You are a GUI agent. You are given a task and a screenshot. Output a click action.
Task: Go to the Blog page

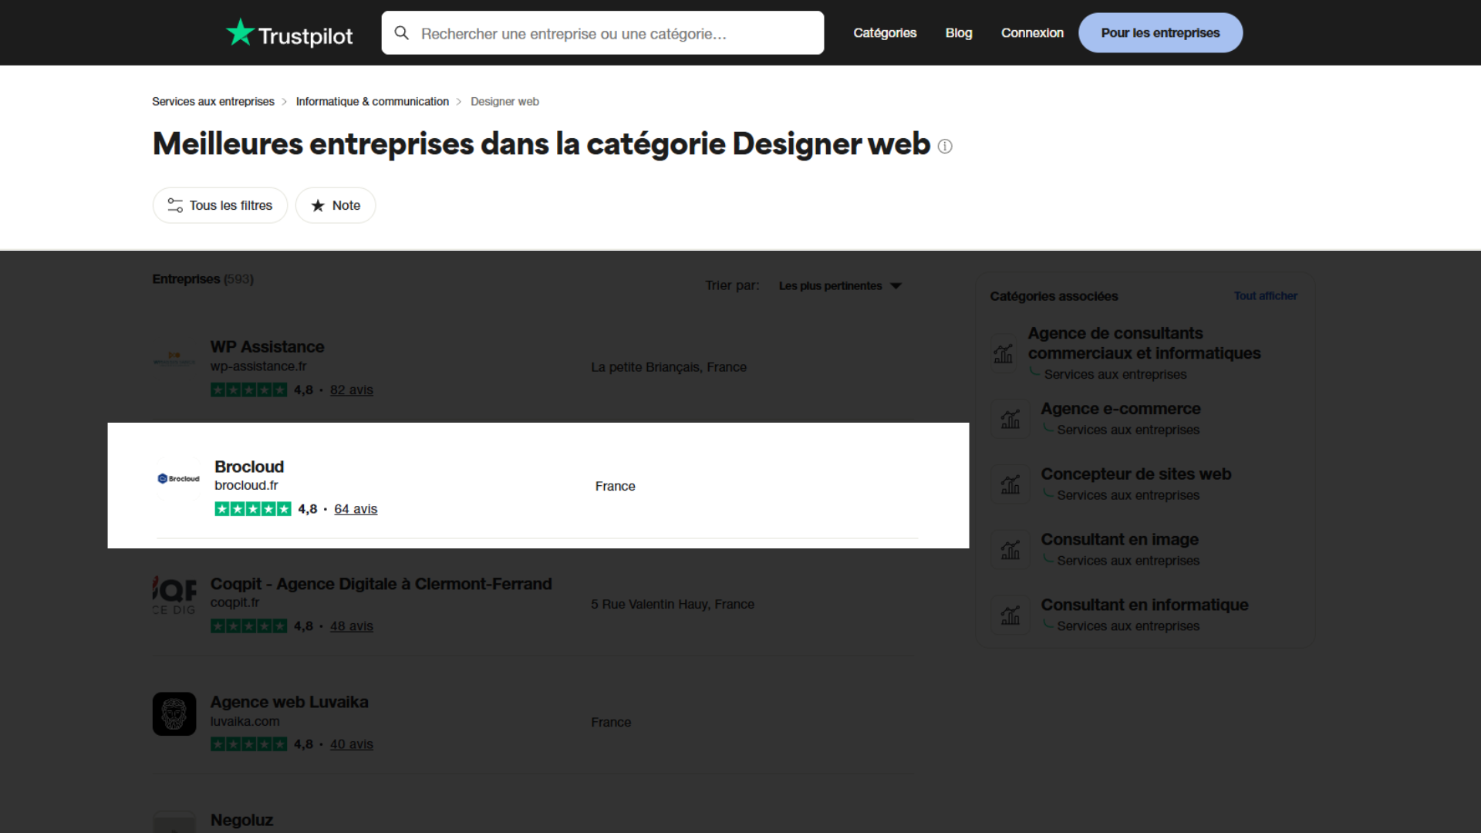(959, 33)
